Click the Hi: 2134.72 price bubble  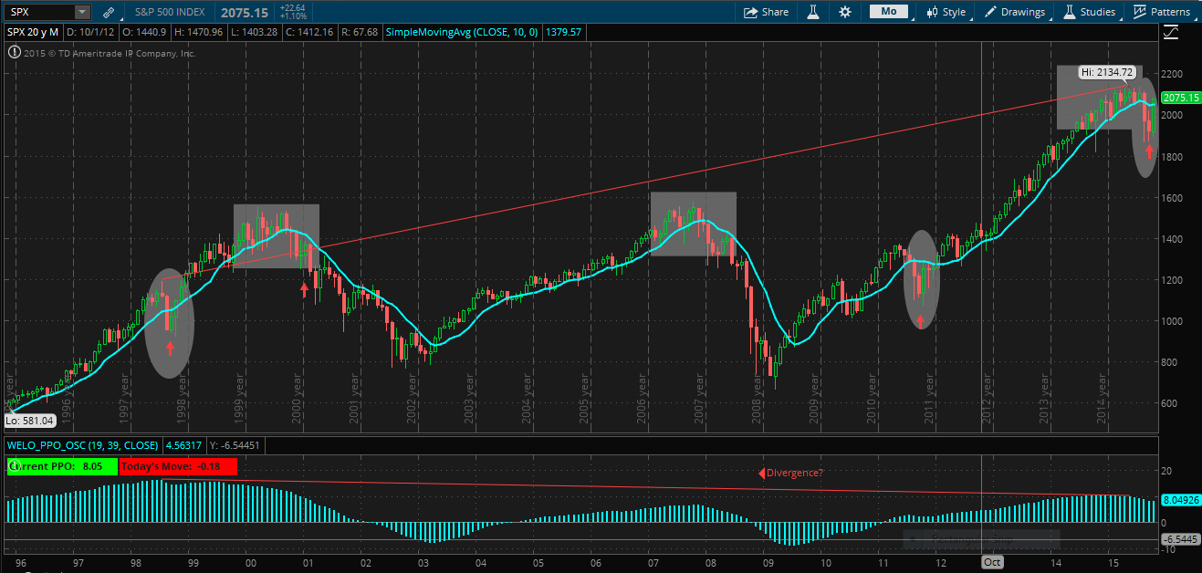[1107, 72]
